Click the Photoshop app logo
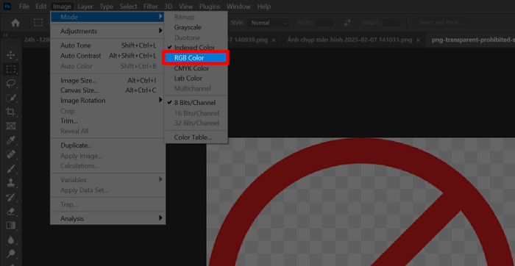Viewport: 515px width, 266px height. (x=8, y=6)
